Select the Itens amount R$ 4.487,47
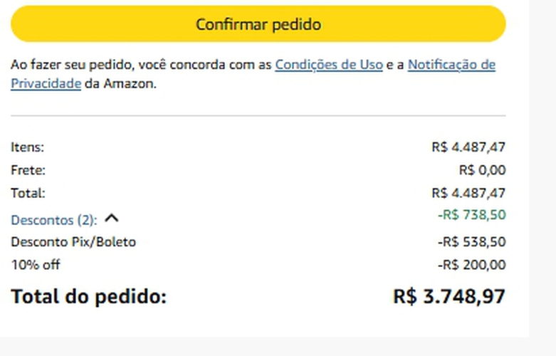The height and width of the screenshot is (356, 556). coord(468,147)
